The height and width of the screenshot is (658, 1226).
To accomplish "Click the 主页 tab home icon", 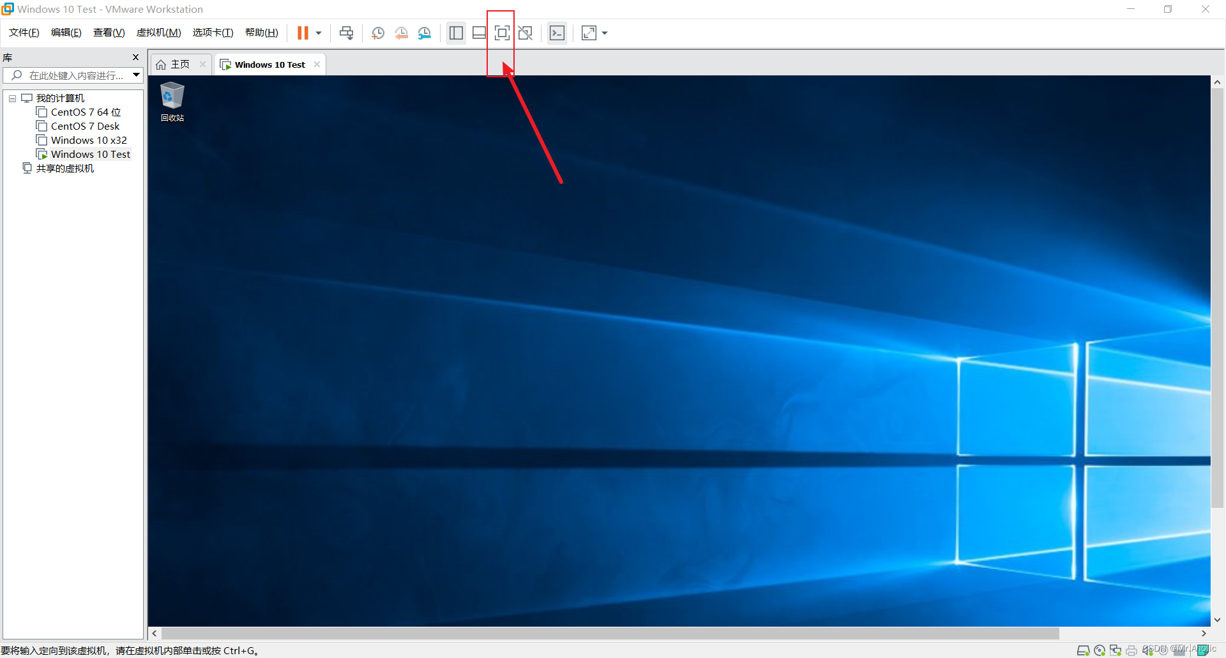I will pyautogui.click(x=161, y=65).
